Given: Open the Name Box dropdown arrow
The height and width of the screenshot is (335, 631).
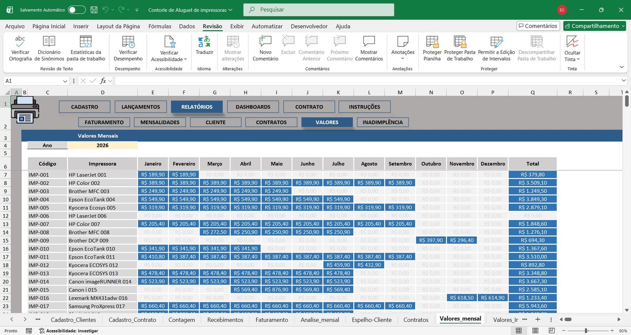Looking at the screenshot, I should pyautogui.click(x=65, y=81).
